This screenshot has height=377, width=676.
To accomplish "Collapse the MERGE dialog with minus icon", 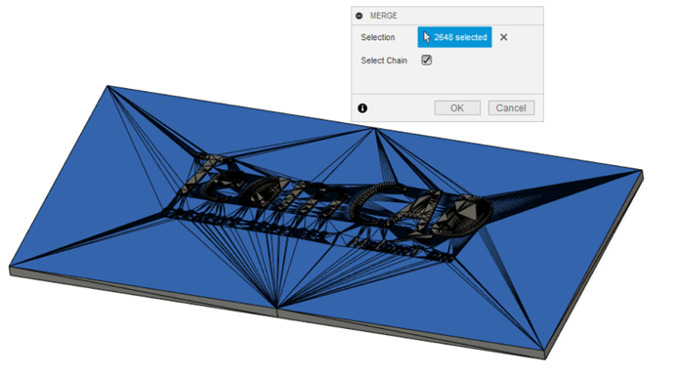I will coord(359,16).
